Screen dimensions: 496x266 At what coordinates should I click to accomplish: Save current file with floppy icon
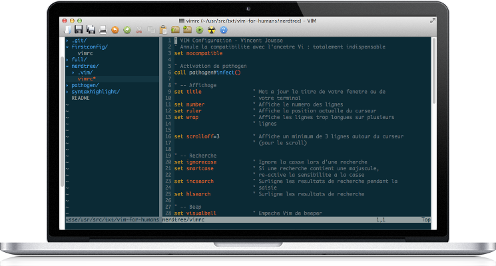pyautogui.click(x=79, y=30)
